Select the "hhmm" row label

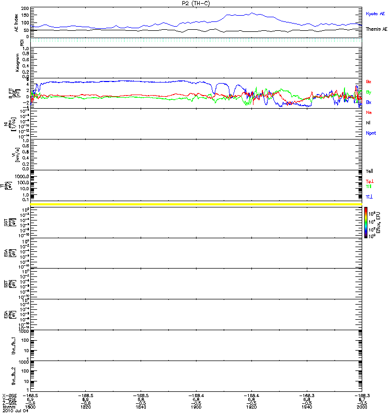[9, 407]
